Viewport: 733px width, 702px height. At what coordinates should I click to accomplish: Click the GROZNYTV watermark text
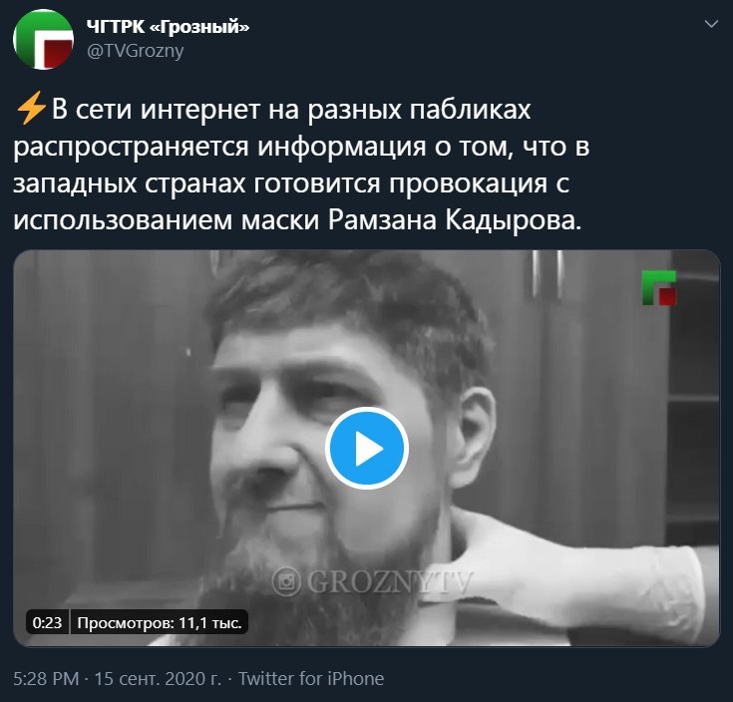pos(390,582)
